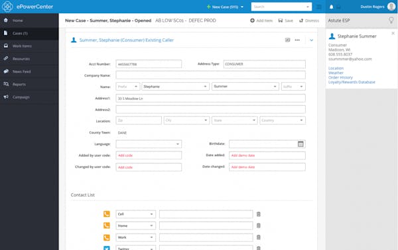Viewport: 398px width, 250px height.
Task: Click the phone icon on Cell row
Action: coord(107,214)
